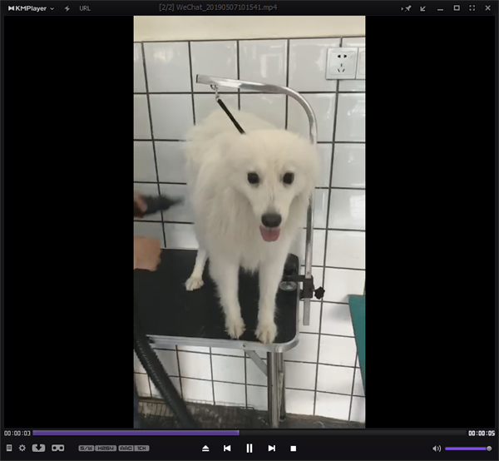Open the URL menu item
The height and width of the screenshot is (461, 499).
click(85, 7)
